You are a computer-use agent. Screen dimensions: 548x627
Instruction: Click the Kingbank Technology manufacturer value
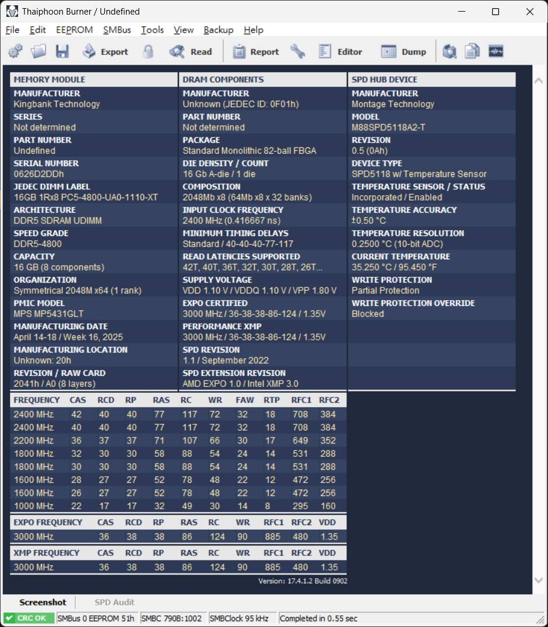pos(57,104)
